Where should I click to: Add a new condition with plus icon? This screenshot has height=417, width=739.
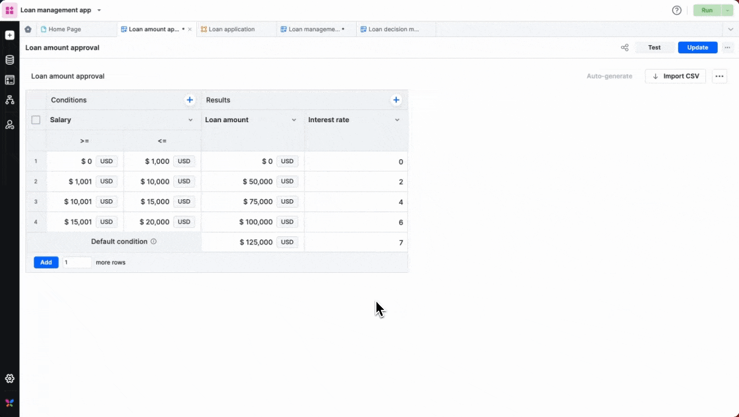point(189,100)
